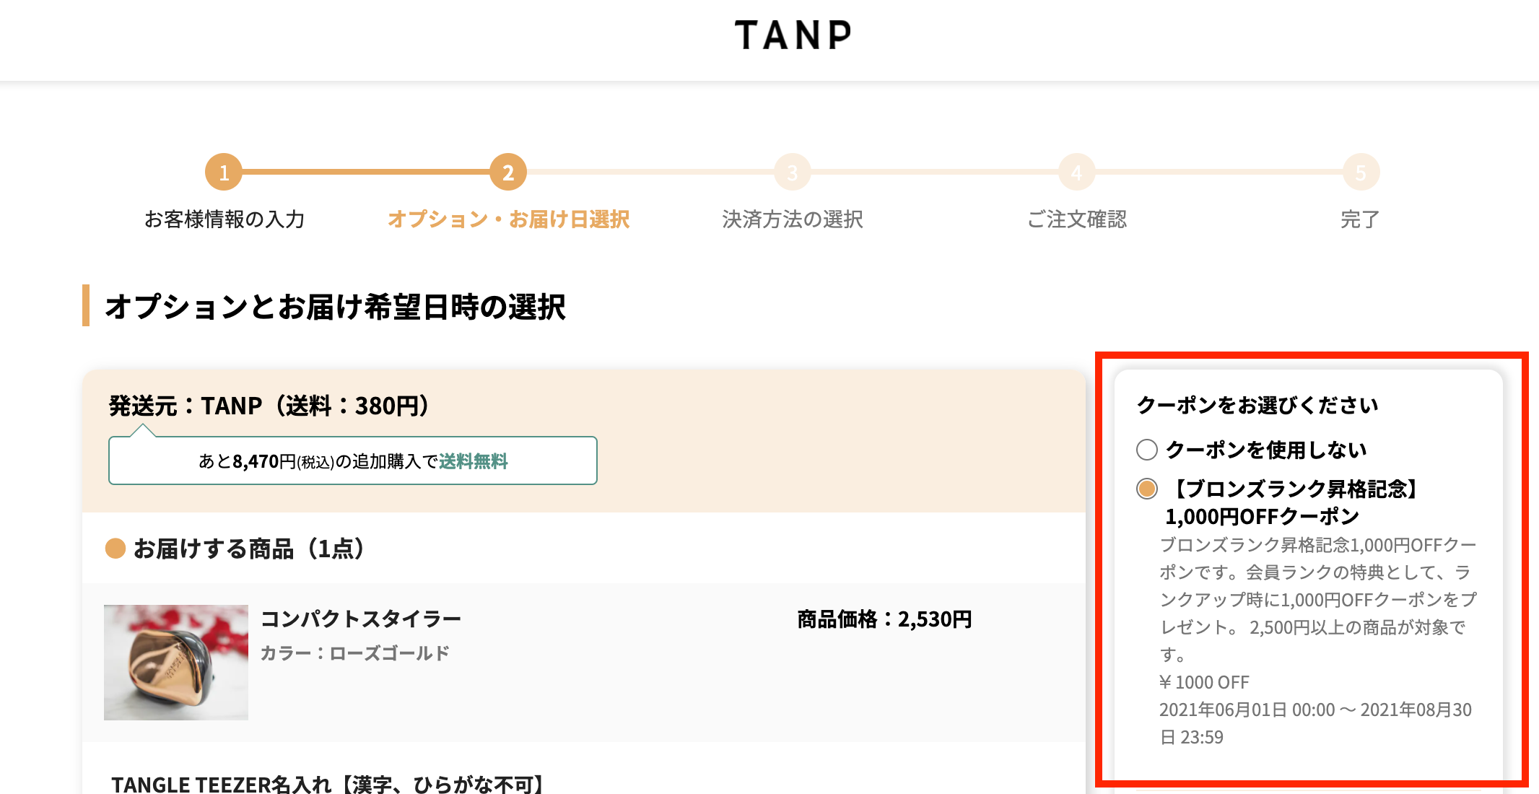The image size is (1539, 794).
Task: Select the 1,000円OFFクーポン radio button
Action: pyautogui.click(x=1147, y=489)
